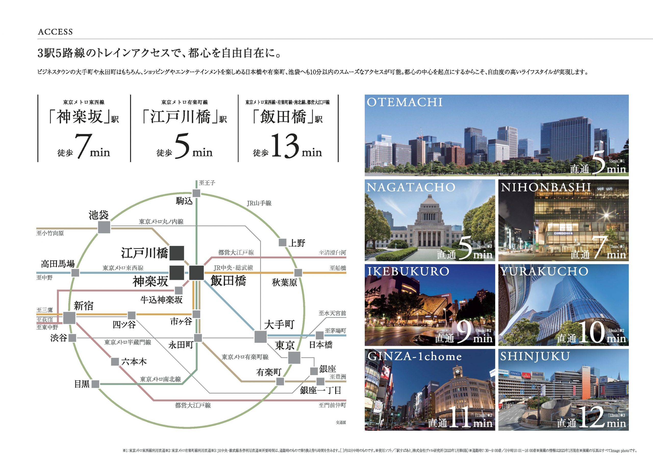Click the Shinjuku station square
Viewport: 653px width, 461px height.
point(69,318)
